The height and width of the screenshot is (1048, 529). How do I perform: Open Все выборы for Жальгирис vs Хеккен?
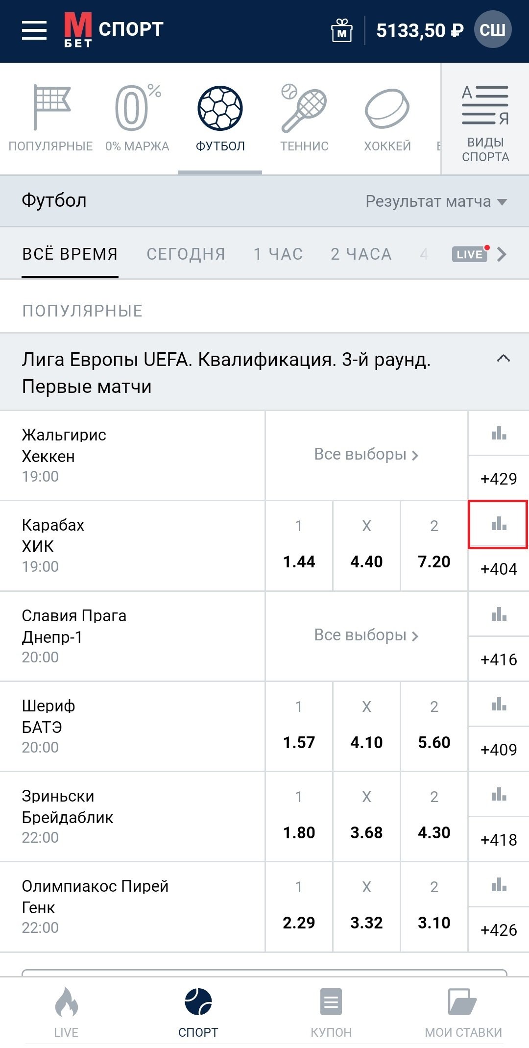coord(366,455)
